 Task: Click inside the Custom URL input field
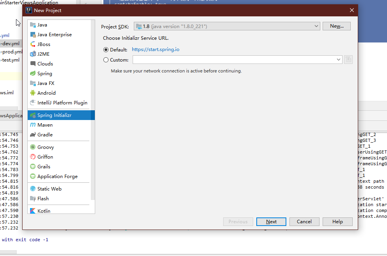coord(234,60)
